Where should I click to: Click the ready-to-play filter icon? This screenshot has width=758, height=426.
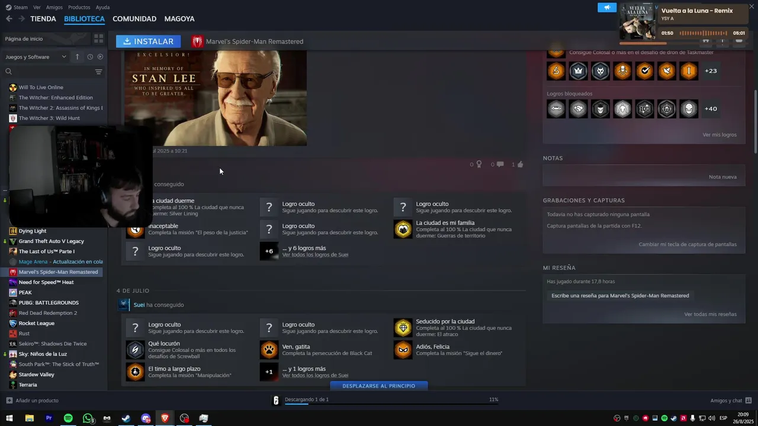pyautogui.click(x=100, y=57)
